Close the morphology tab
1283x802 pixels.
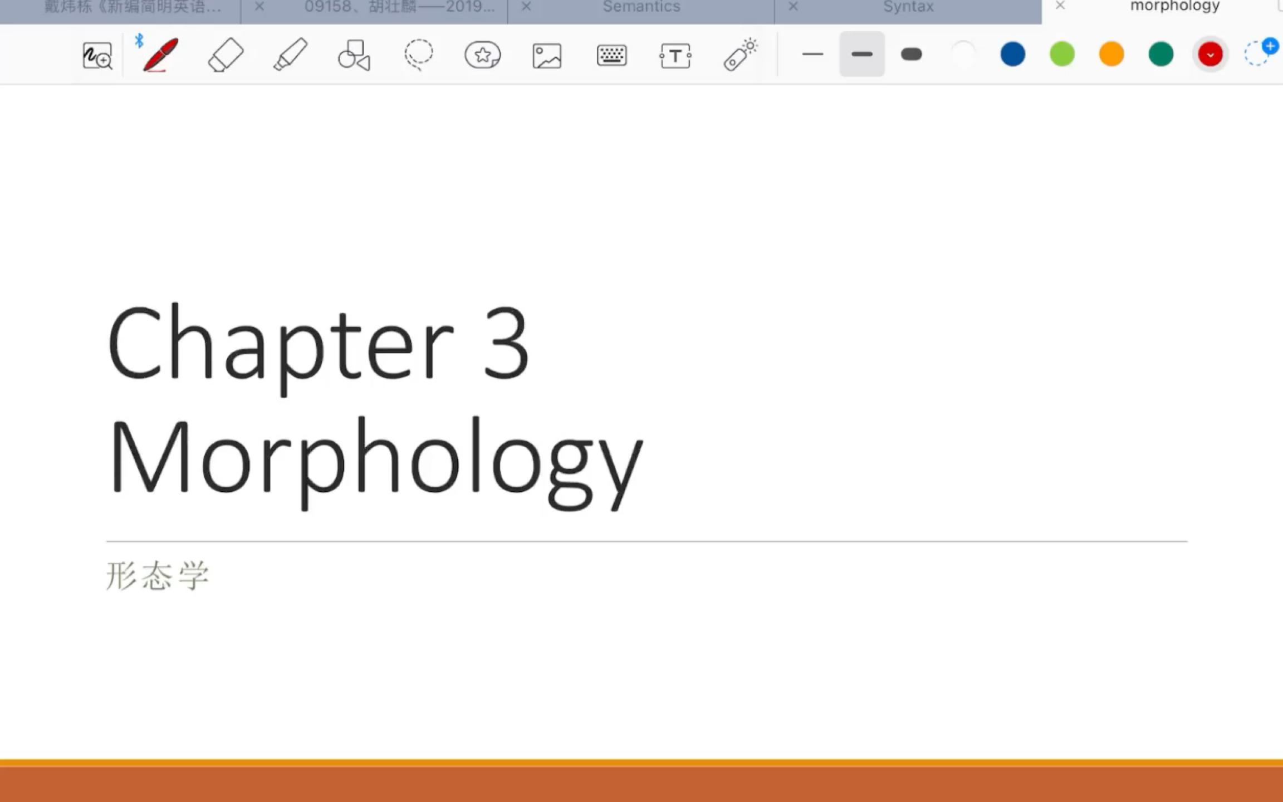coord(1060,6)
